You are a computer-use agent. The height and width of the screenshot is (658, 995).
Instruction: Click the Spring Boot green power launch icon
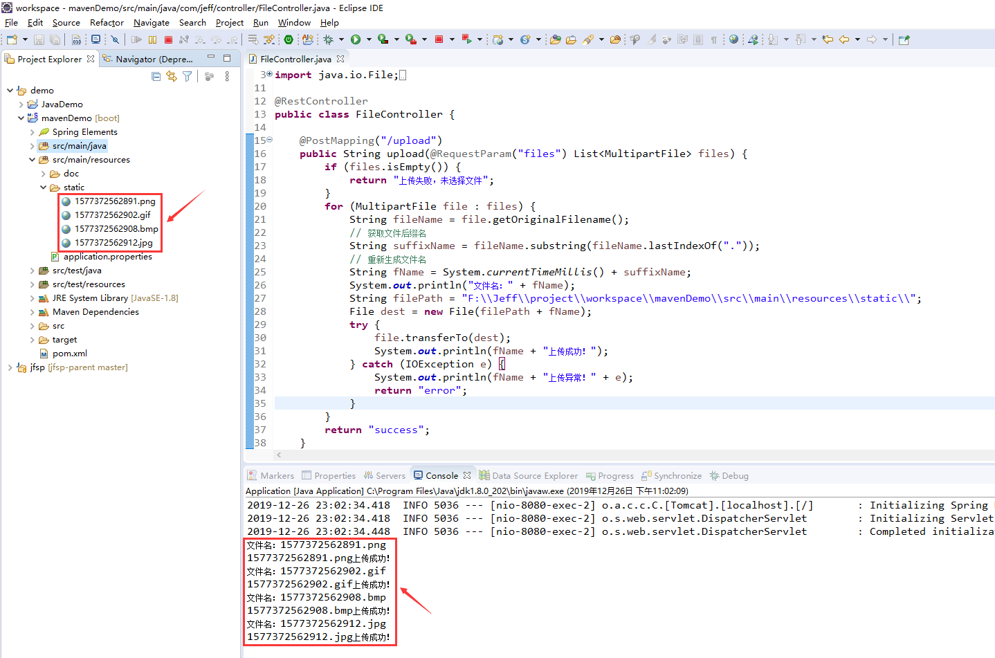coord(289,39)
